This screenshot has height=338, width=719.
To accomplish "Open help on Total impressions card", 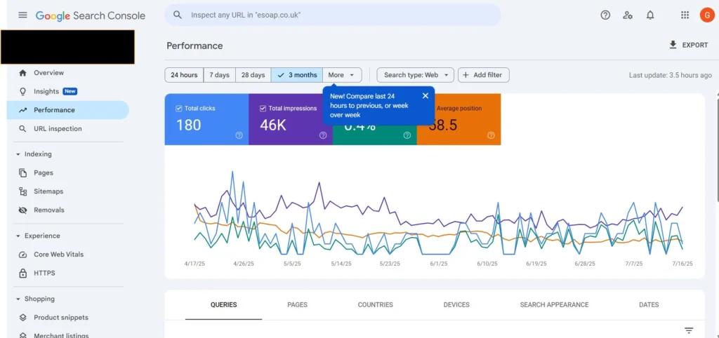I will point(323,135).
